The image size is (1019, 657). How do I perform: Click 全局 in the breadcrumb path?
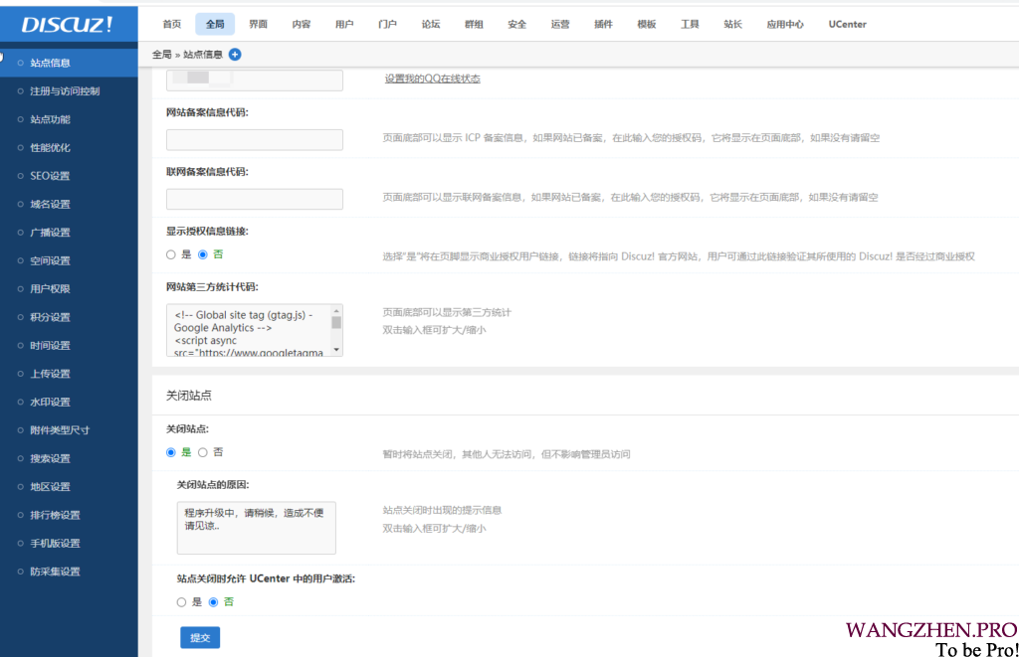(161, 54)
